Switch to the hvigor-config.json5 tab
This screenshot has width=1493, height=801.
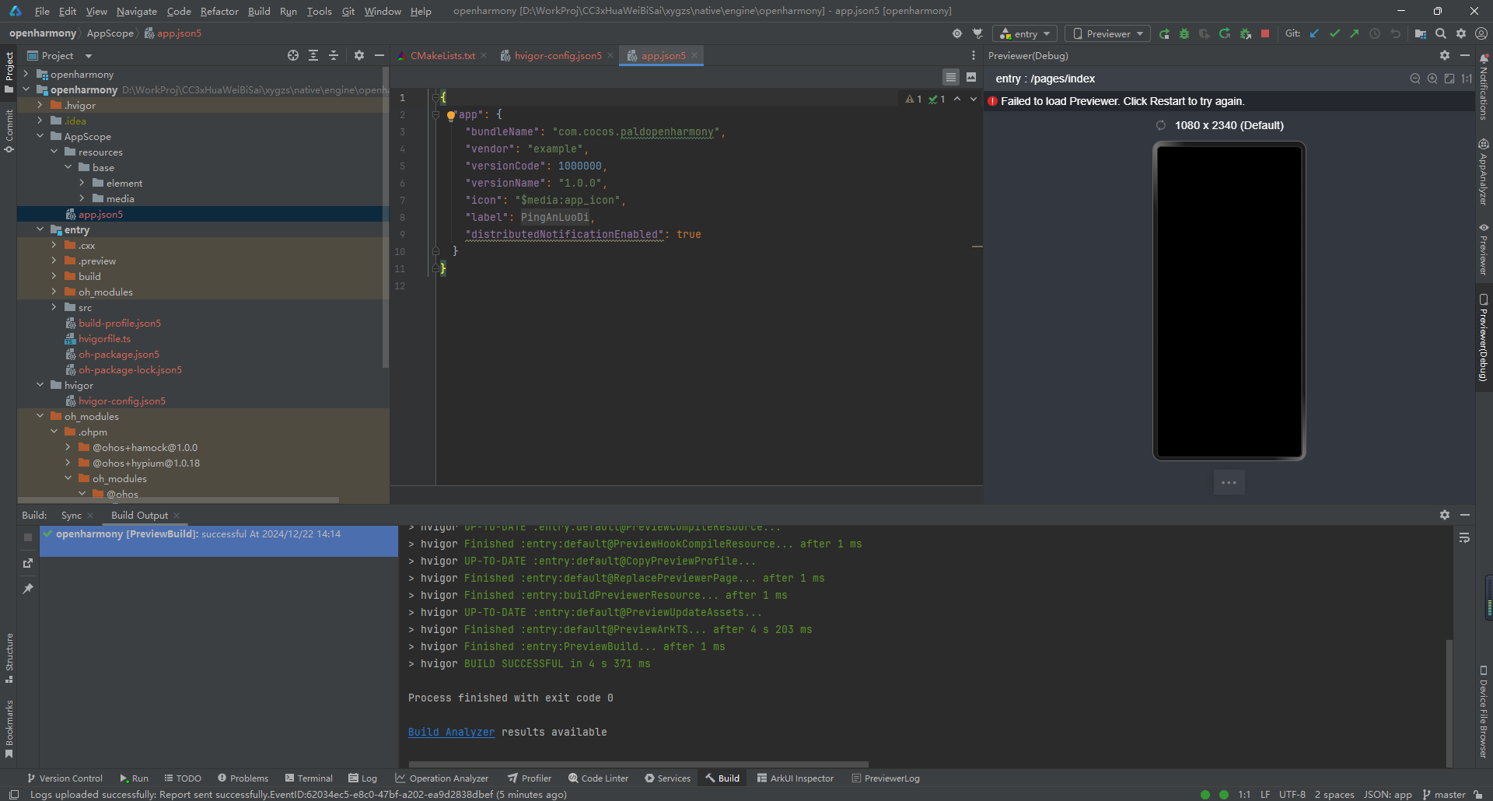(557, 55)
